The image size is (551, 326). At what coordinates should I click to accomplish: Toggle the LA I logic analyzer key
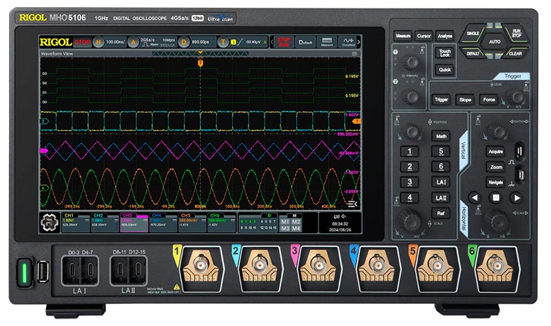(441, 182)
